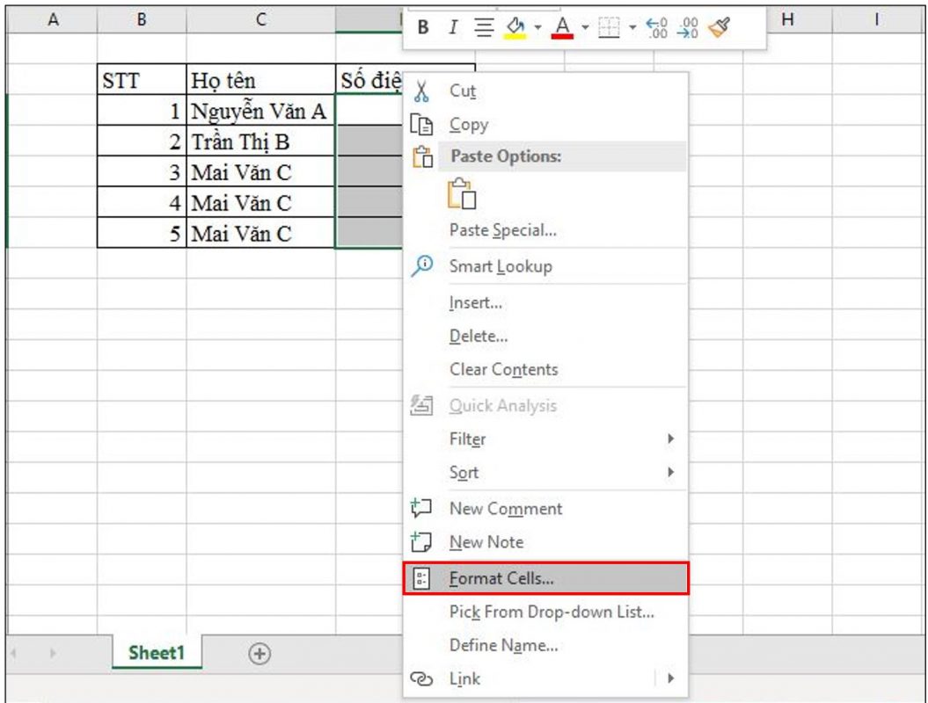
Task: Select the Họ tên header cell
Action: [x=260, y=79]
